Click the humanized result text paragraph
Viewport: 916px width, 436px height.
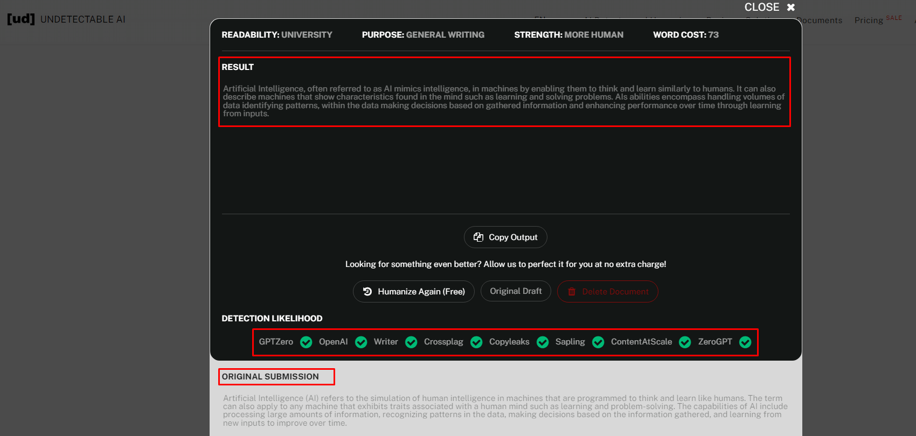tap(504, 101)
